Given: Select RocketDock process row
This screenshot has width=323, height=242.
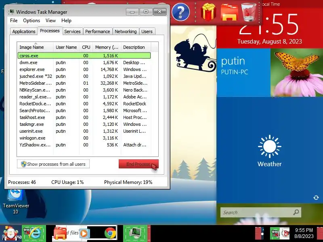Looking at the screenshot, I should click(x=84, y=104).
